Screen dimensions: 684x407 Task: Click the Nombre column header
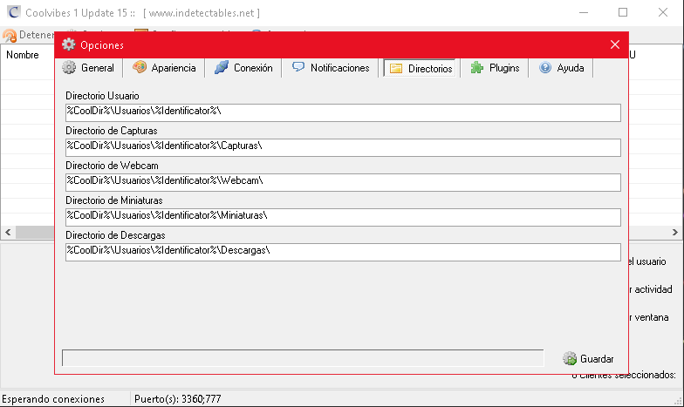pyautogui.click(x=23, y=55)
